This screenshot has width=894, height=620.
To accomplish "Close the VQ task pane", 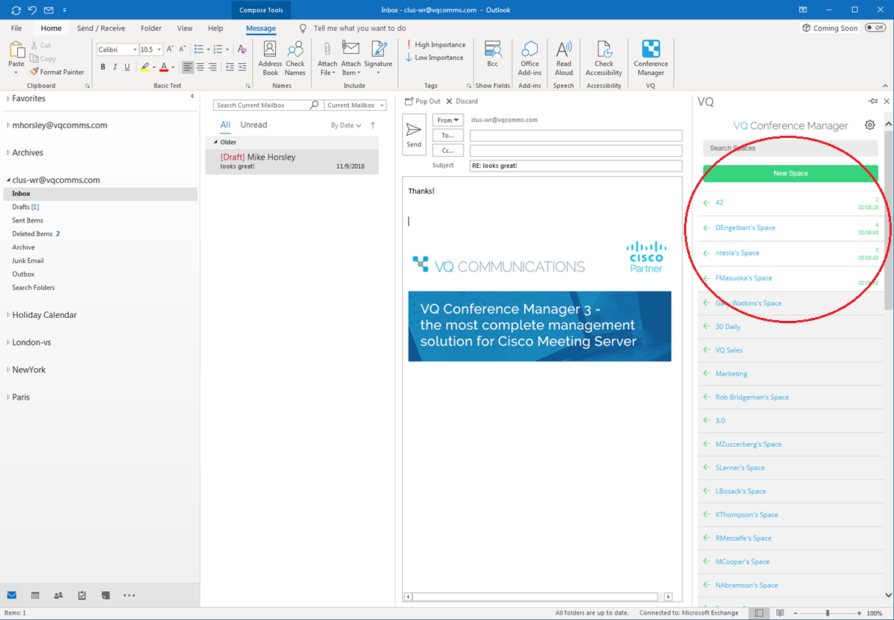I will pos(886,101).
